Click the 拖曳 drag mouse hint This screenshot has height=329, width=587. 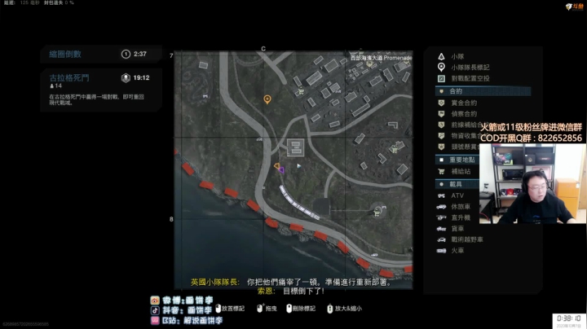coord(267,309)
